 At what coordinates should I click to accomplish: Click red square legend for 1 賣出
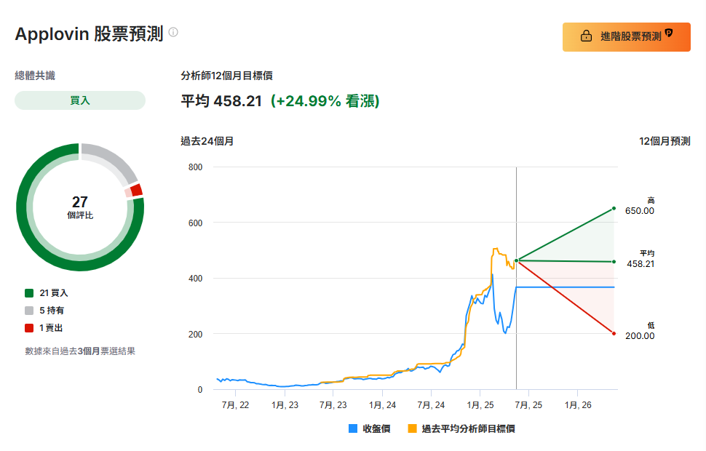point(29,328)
